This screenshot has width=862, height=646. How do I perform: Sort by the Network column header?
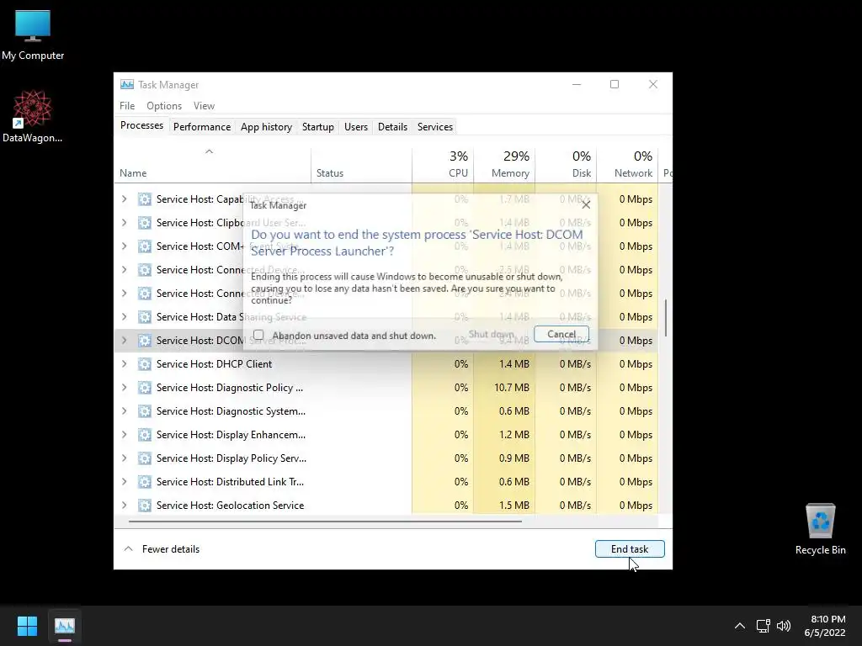coord(627,166)
